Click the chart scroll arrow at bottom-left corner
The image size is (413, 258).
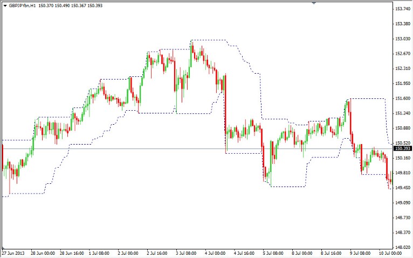click(3, 247)
